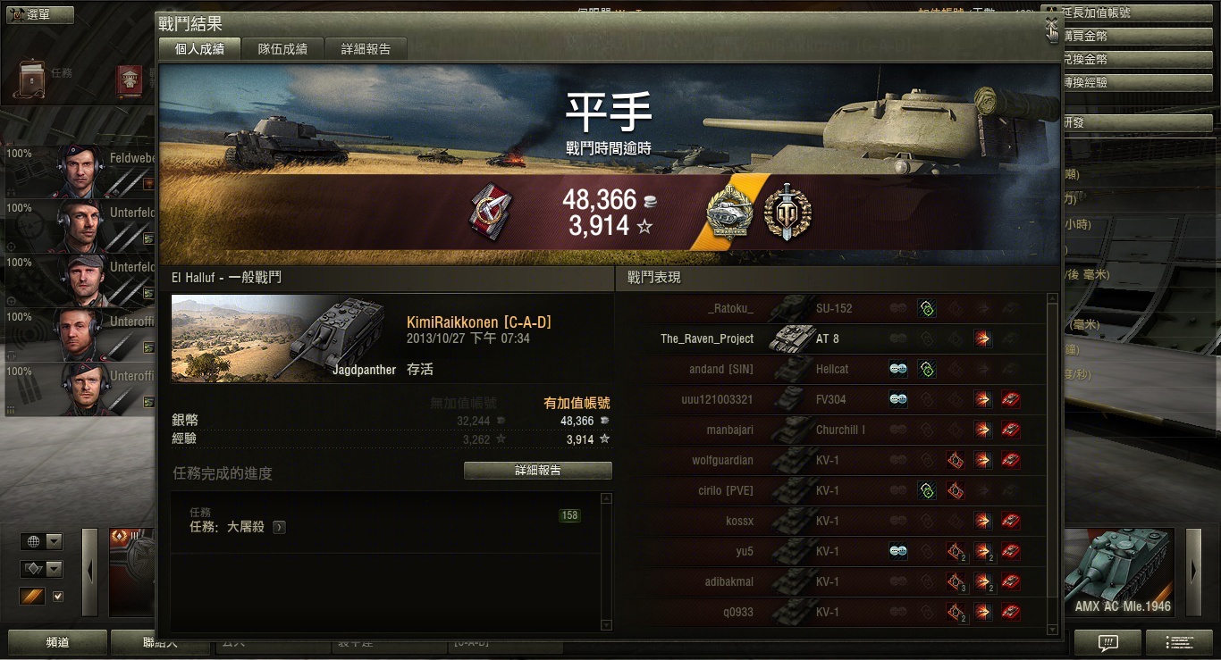Open the chat message icon at bottom right

pos(1107,642)
